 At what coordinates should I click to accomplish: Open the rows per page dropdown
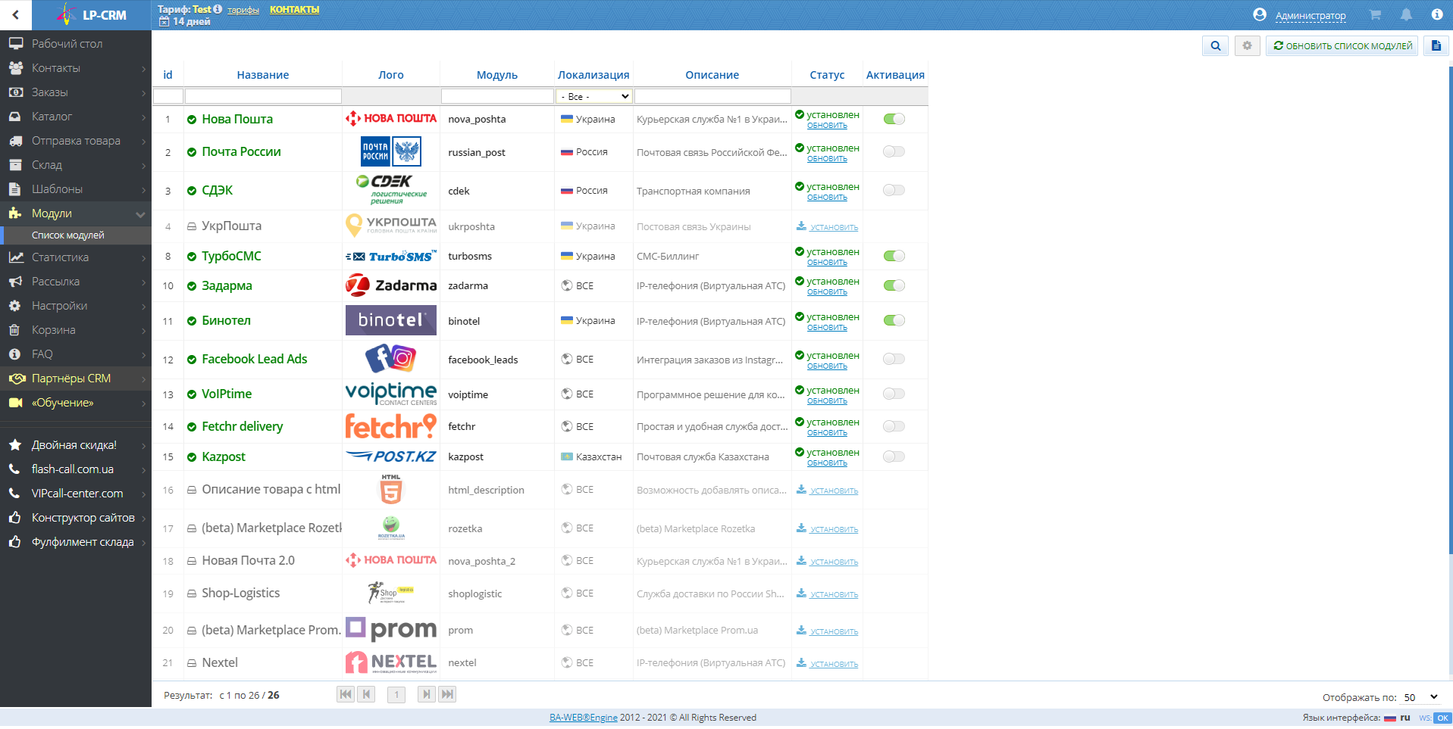1420,697
